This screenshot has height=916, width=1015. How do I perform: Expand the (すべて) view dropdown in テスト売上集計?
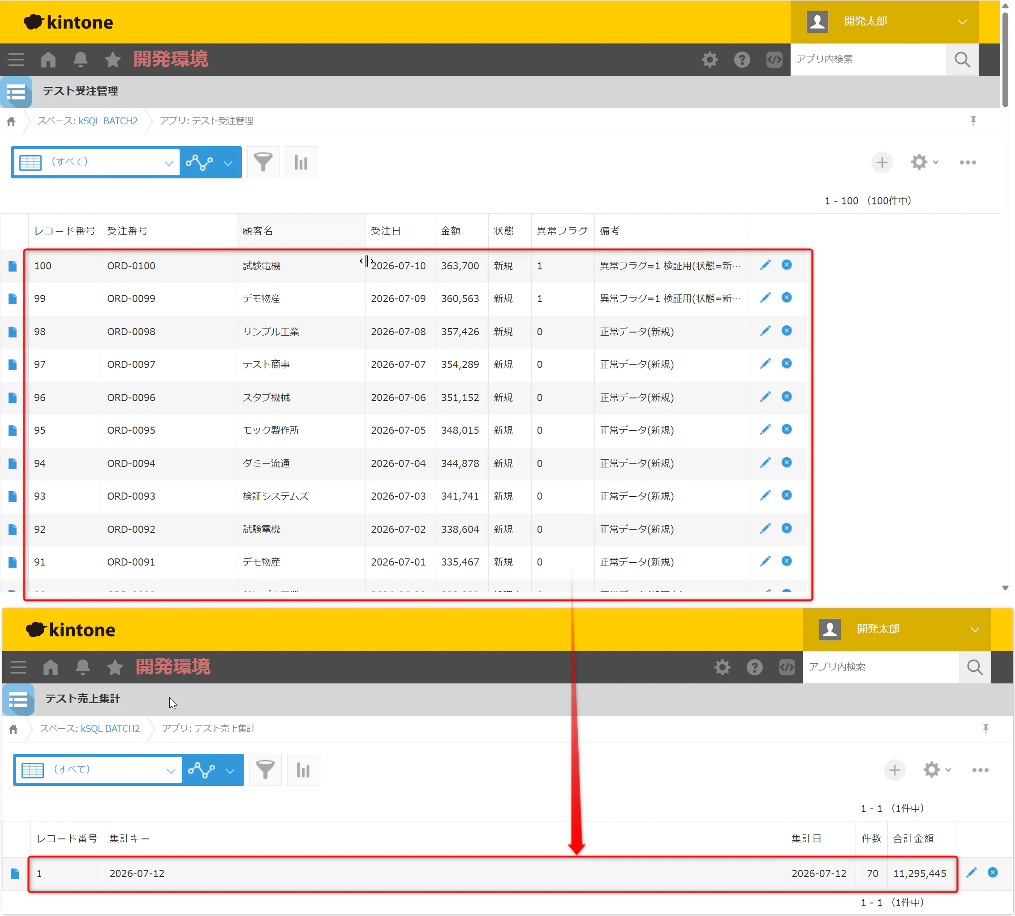tap(98, 769)
